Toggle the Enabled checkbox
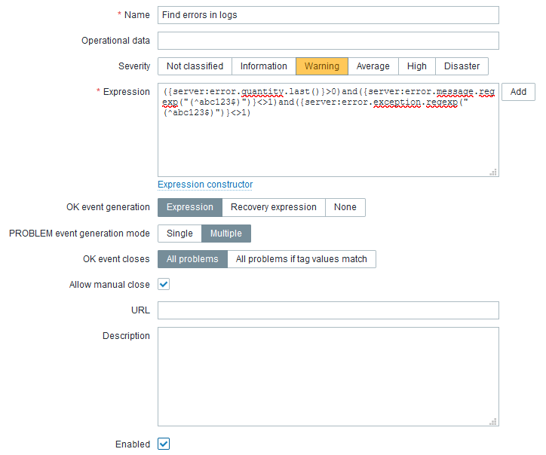 [164, 444]
